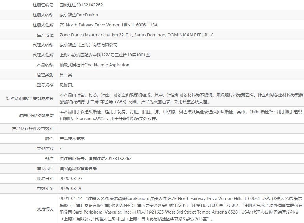304x223 pixels.
Task: Click the 附件 field label
Action: [49, 139]
